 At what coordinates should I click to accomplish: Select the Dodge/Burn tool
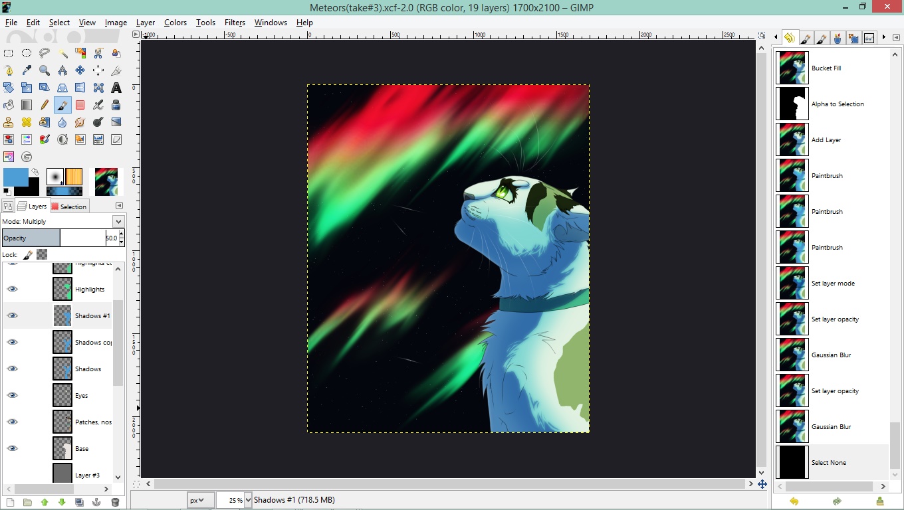98,122
